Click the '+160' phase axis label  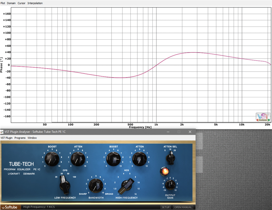click(x=7, y=14)
